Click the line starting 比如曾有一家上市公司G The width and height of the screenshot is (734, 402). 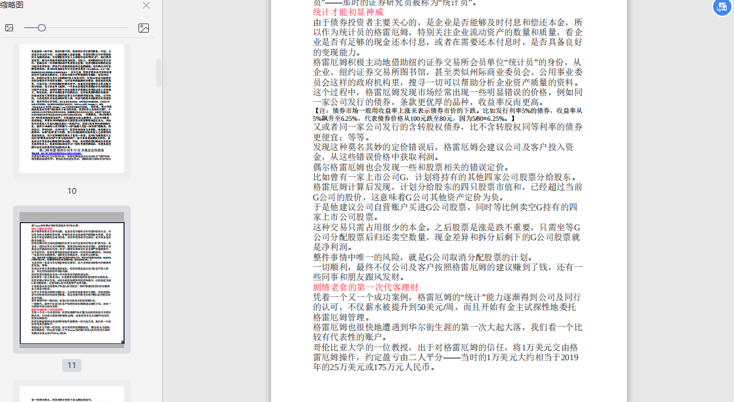tap(447, 178)
